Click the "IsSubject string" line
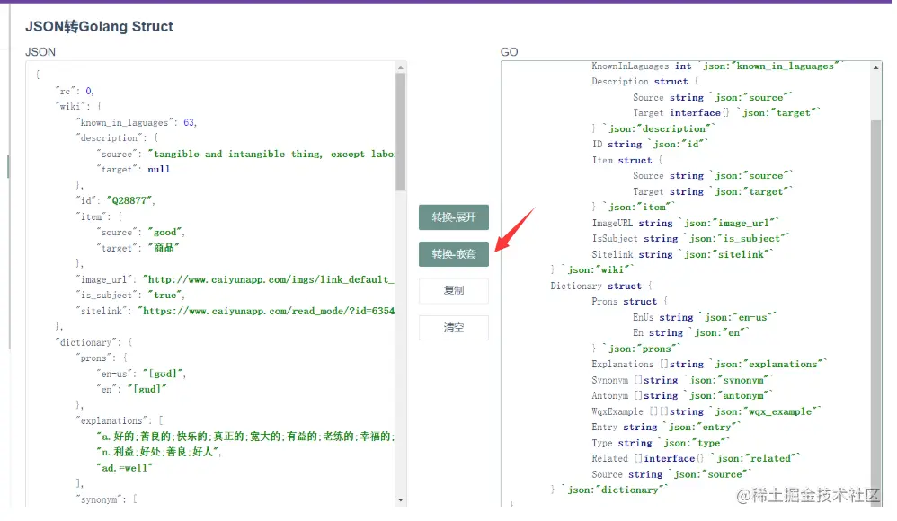 coord(690,238)
